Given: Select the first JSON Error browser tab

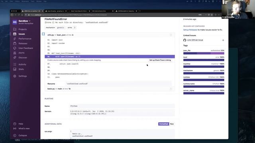Looking at the screenshot, I should click(33, 11).
